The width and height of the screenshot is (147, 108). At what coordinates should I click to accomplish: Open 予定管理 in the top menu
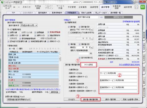[72, 7]
